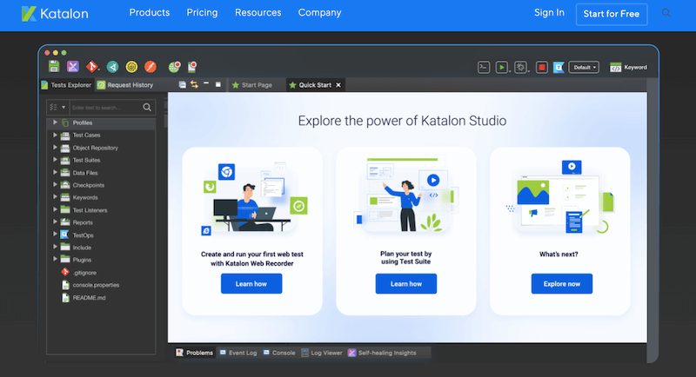The width and height of the screenshot is (696, 377).
Task: Switch to the Request History tab
Action: [x=125, y=85]
